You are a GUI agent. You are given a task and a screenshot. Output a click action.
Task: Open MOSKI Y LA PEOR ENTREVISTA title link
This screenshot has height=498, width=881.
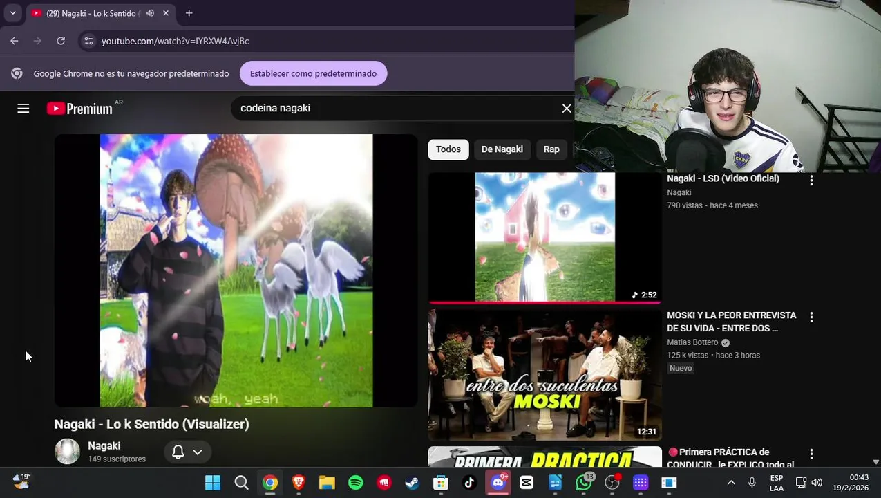click(732, 322)
